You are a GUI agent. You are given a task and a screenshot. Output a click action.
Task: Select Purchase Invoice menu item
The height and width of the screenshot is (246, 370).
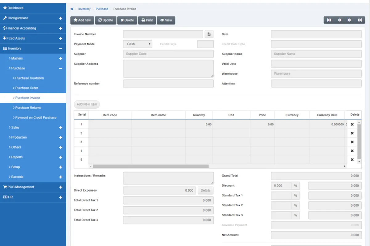click(x=33, y=98)
